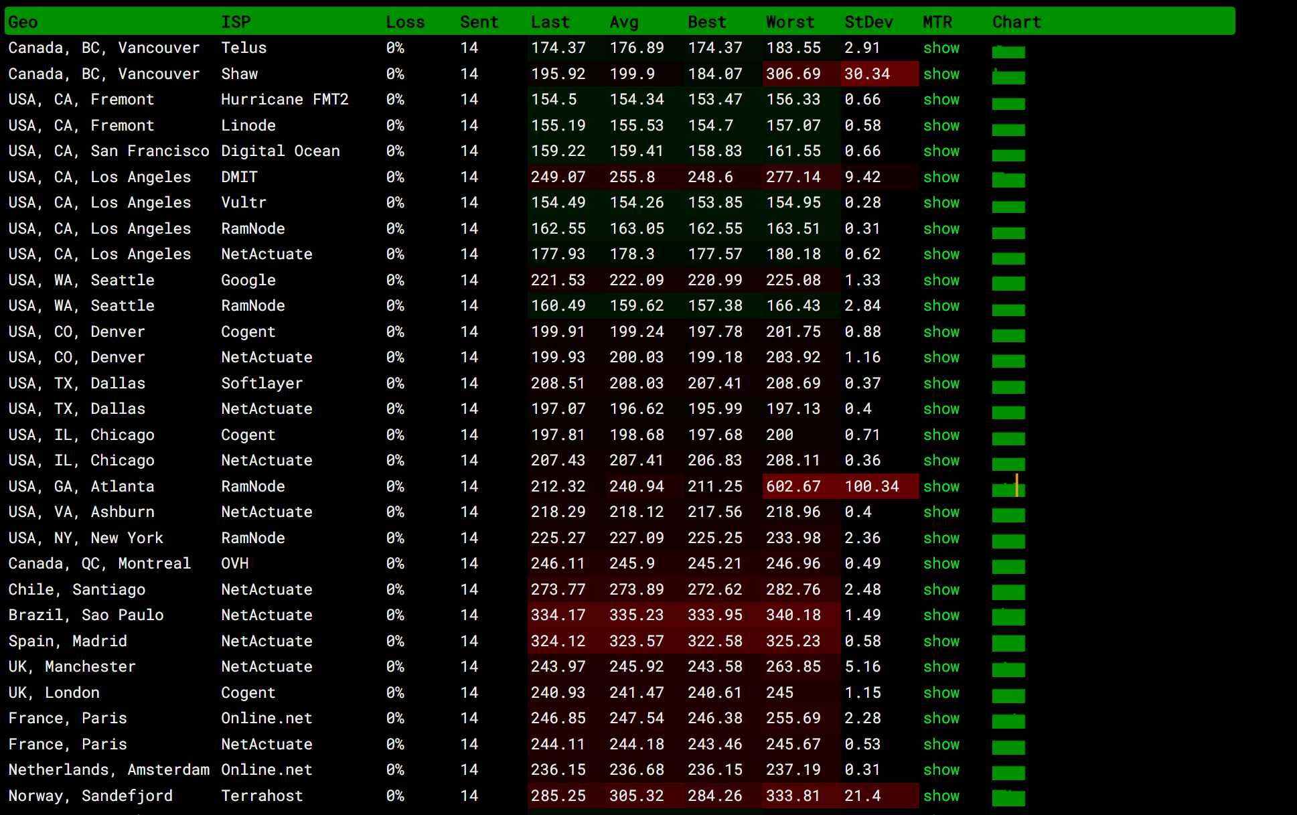The image size is (1297, 815).
Task: Show MTR for USA GA Atlanta RamNode
Action: point(939,486)
